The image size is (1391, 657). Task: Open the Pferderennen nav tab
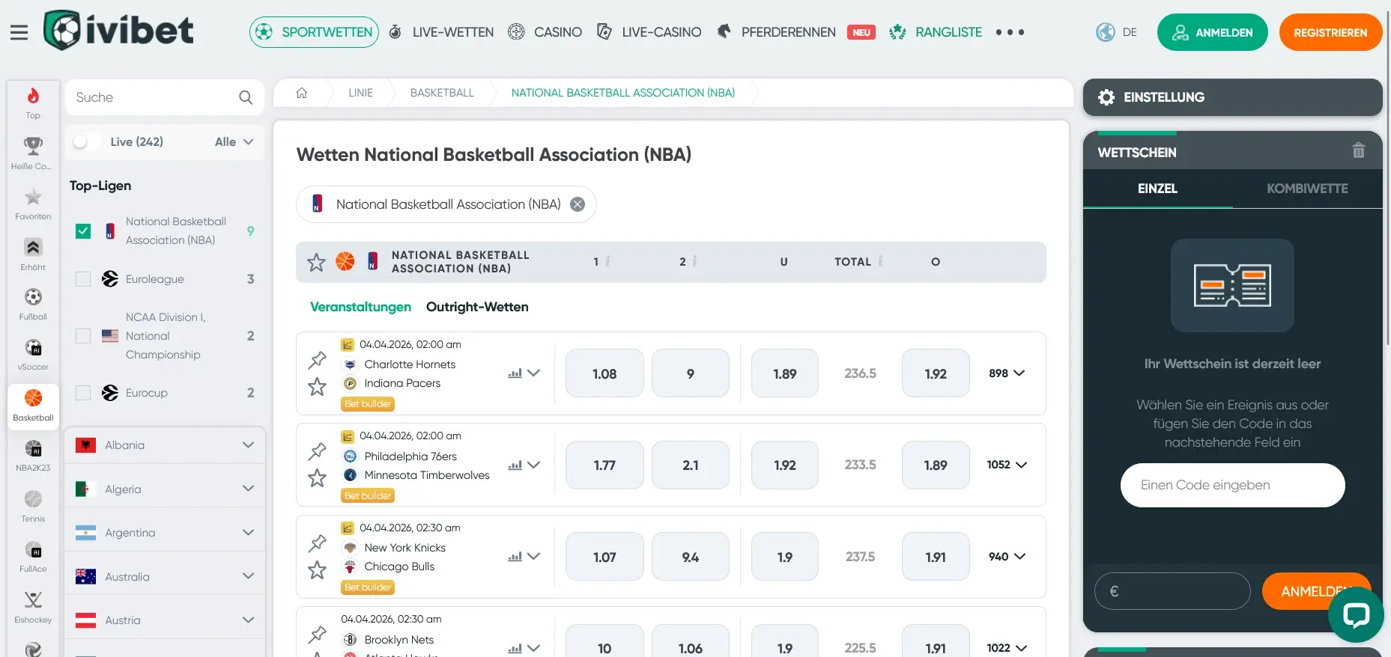point(776,32)
